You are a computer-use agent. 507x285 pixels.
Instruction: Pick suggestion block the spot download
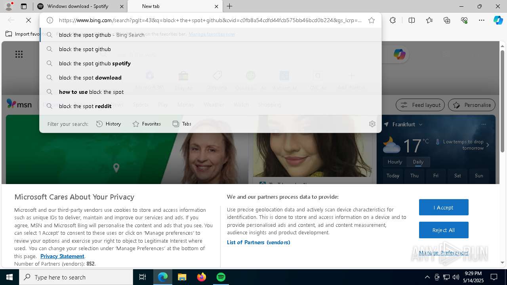[210, 78]
